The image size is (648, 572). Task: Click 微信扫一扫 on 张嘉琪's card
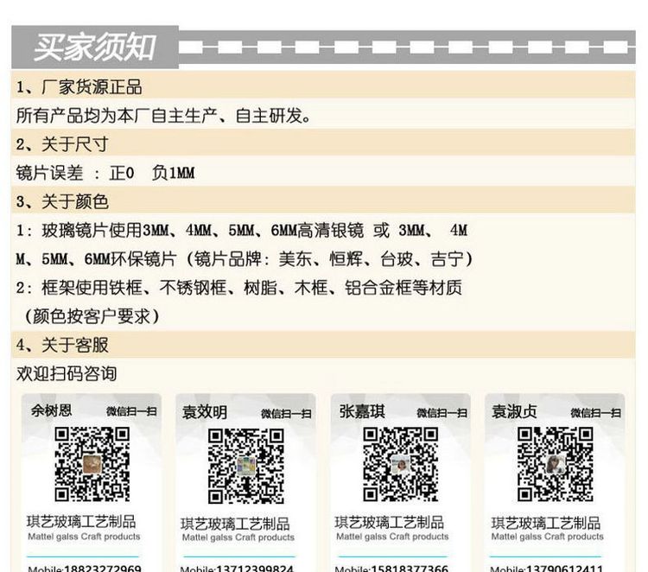442,412
